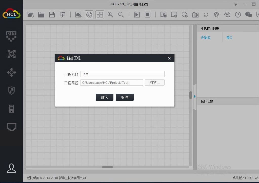Click the WeChat chat bubbles icon

249,15
